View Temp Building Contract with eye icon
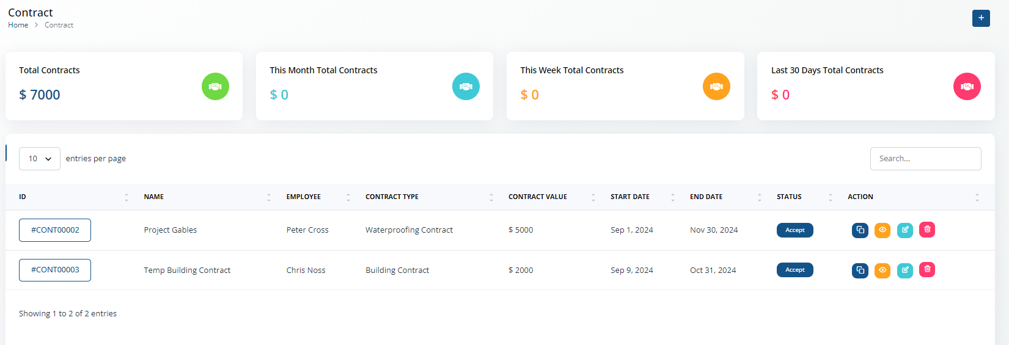The width and height of the screenshot is (1009, 345). click(x=882, y=270)
